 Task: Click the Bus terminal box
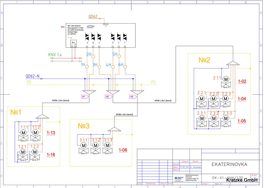click(73, 44)
